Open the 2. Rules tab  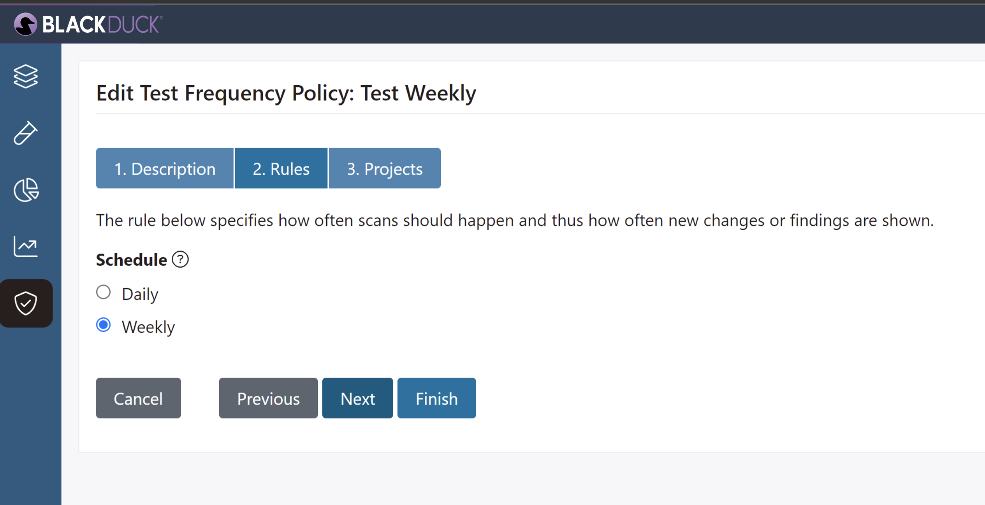(281, 168)
